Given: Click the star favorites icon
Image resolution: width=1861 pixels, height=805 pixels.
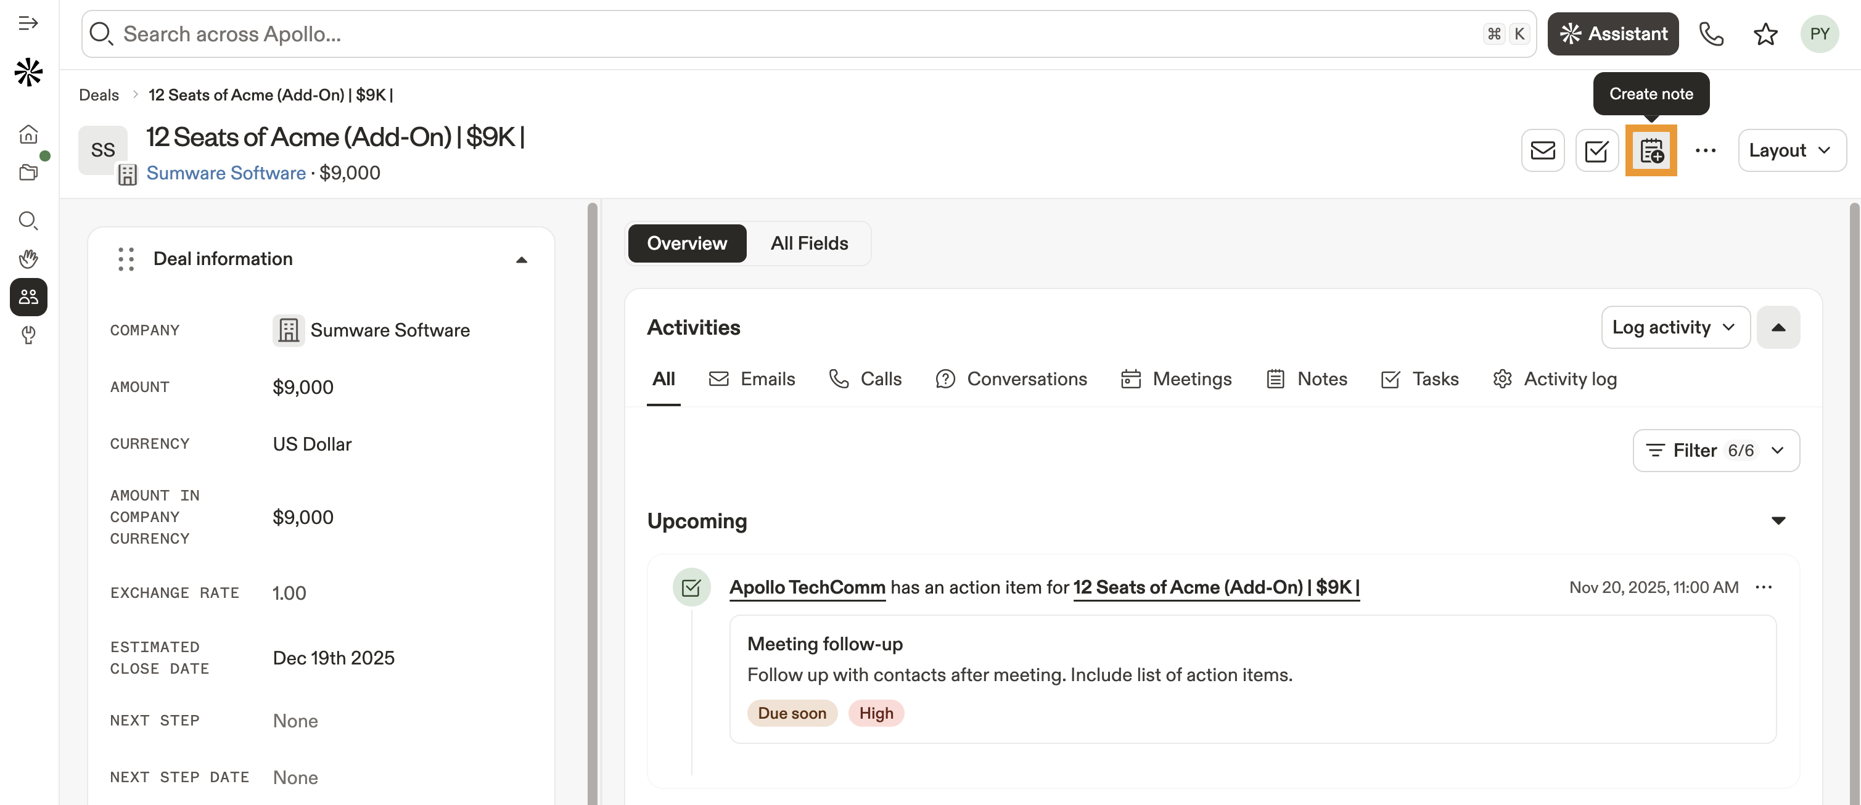Looking at the screenshot, I should tap(1765, 34).
